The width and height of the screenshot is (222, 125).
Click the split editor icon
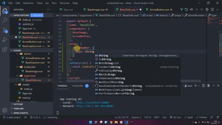[212, 9]
